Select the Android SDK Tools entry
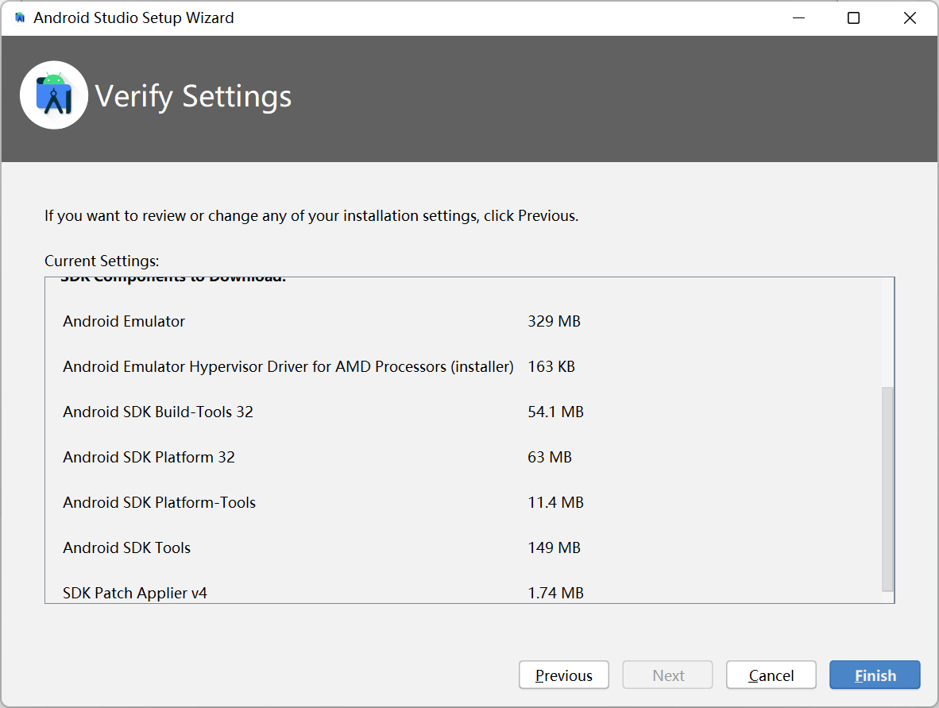The width and height of the screenshot is (939, 708). [127, 547]
